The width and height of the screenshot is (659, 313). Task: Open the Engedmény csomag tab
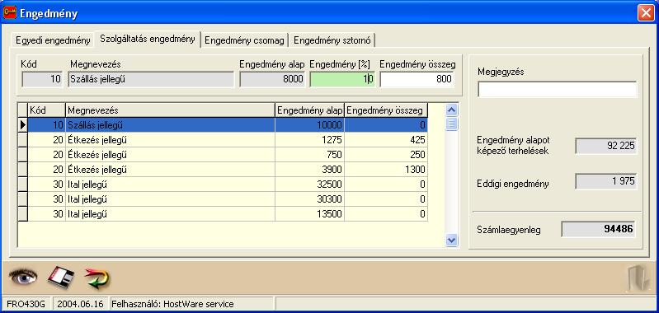pos(245,40)
